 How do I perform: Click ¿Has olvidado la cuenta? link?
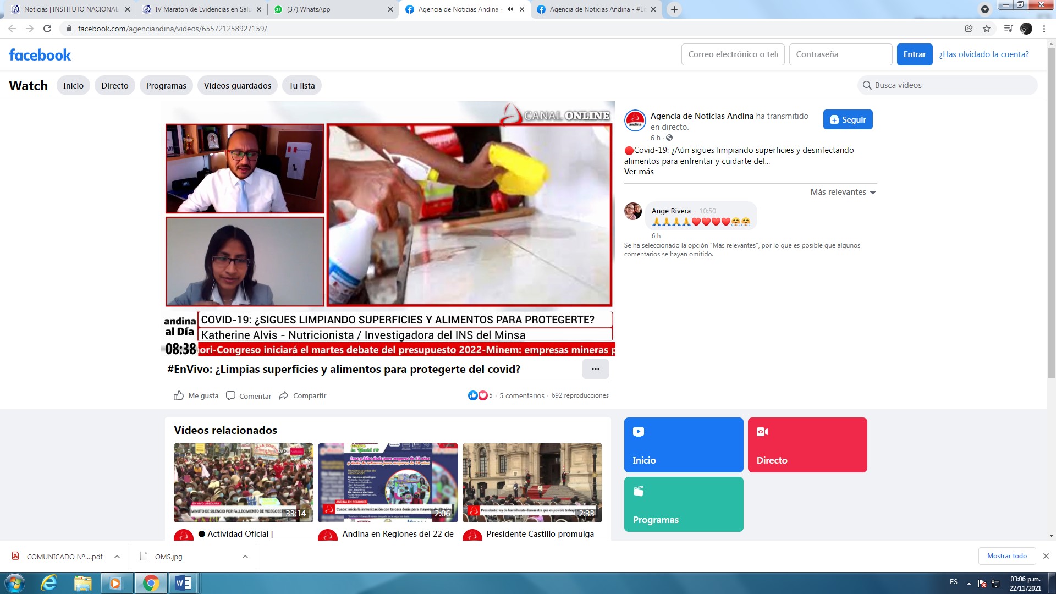(x=983, y=54)
